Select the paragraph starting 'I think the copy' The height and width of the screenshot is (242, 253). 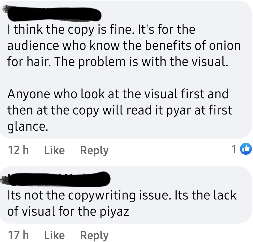[124, 46]
